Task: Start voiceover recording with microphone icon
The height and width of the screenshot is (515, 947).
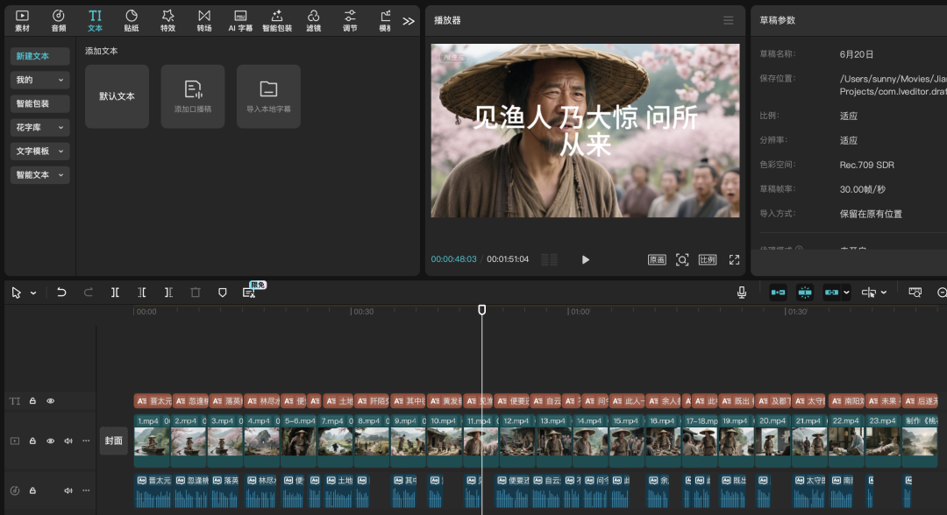Action: pyautogui.click(x=742, y=293)
